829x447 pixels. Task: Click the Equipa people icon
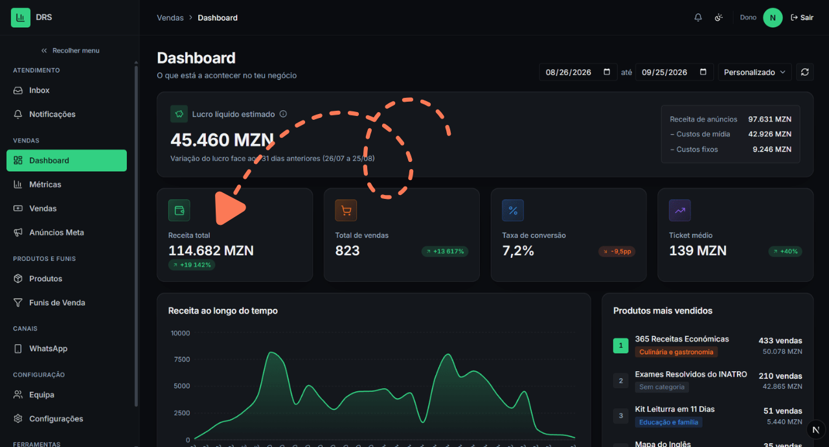click(x=18, y=395)
